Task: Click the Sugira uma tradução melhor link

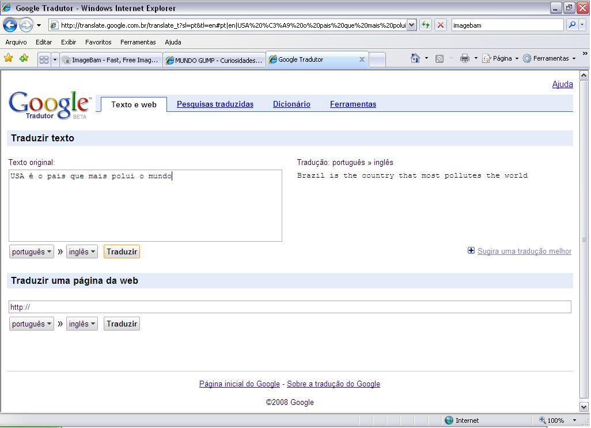Action: pos(524,251)
